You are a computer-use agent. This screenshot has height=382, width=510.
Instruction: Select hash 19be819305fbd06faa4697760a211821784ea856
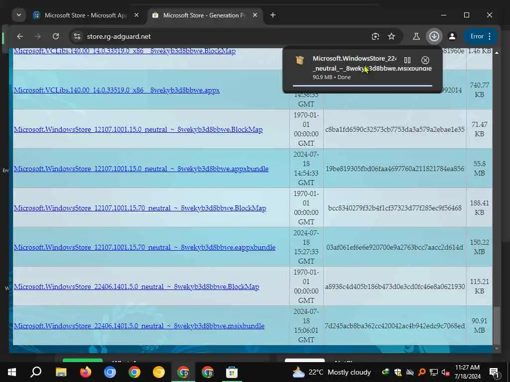point(395,169)
